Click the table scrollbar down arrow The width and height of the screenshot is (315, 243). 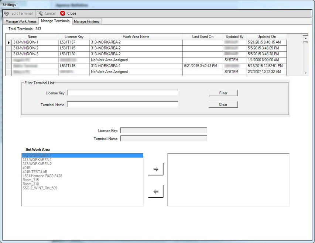[x=305, y=73]
